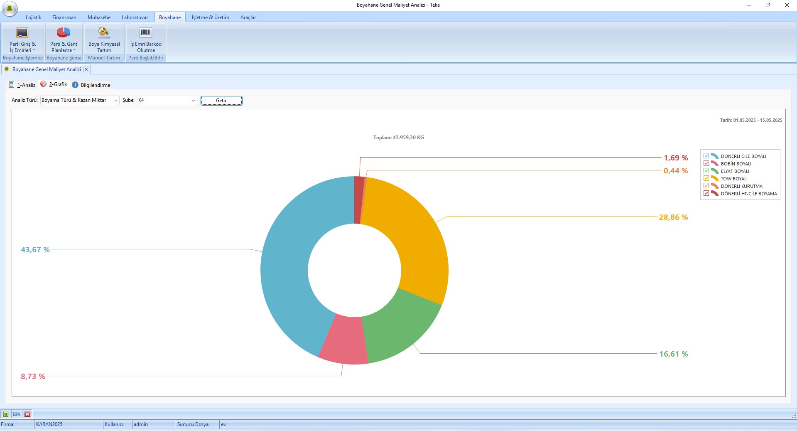The height and width of the screenshot is (431, 797).
Task: Click the skip-forward icon in bottom bar
Action: tap(17, 414)
